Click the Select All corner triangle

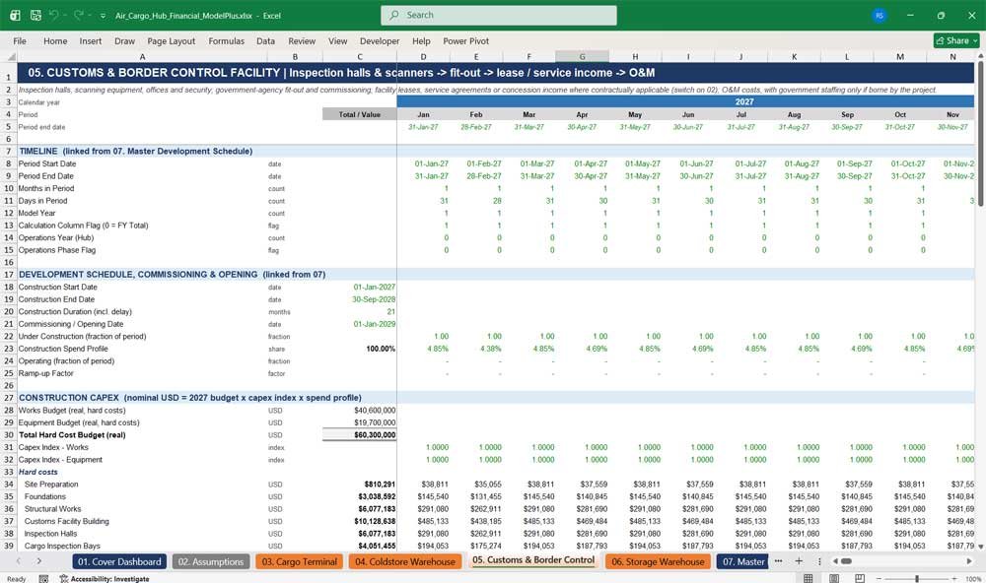(10, 56)
